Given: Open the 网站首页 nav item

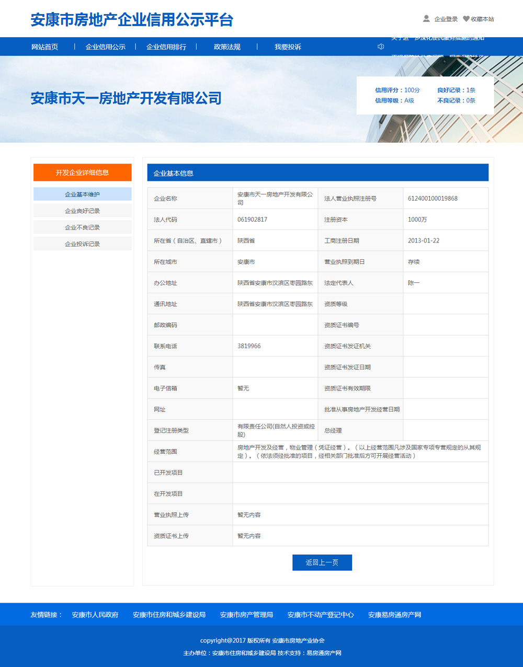Looking at the screenshot, I should 44,47.
